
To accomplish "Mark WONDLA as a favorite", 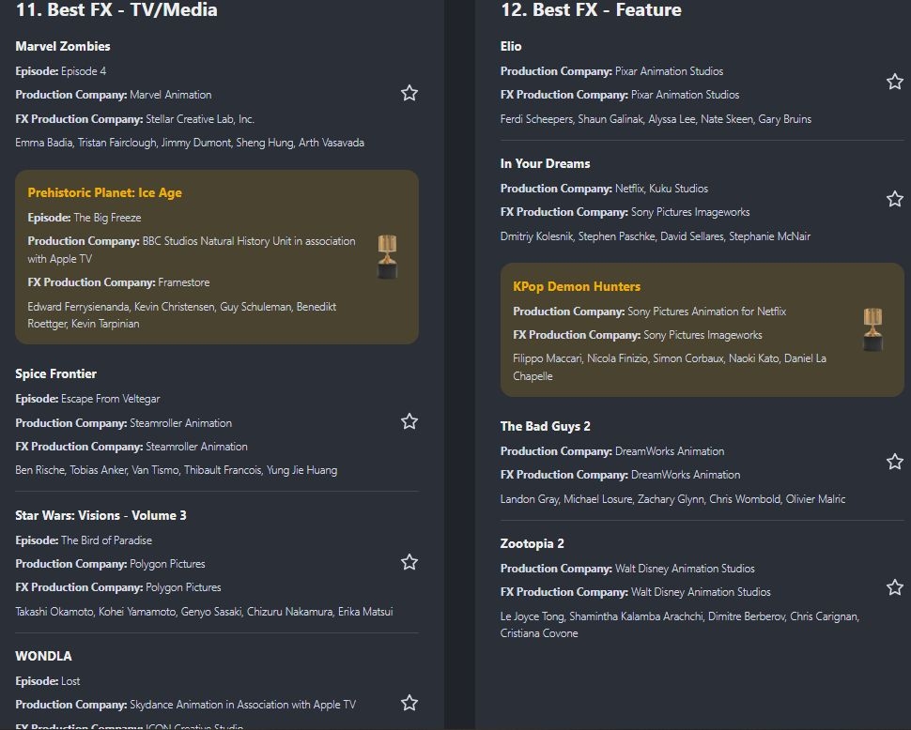I will (409, 703).
